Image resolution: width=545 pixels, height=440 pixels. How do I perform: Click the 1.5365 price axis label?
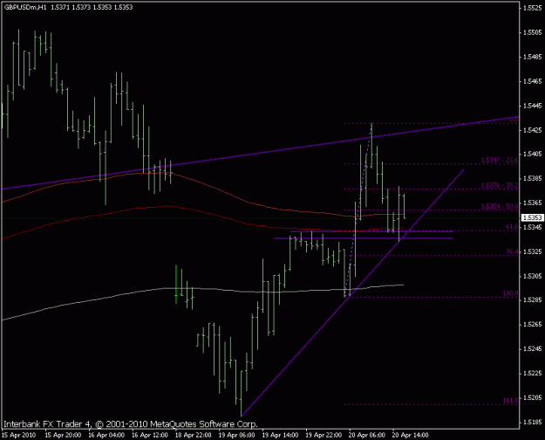click(x=533, y=203)
